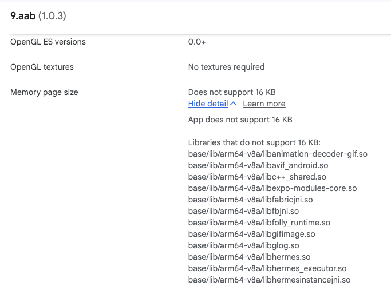Select the libexpo-modules-core.so entry
Screen dimensions: 391x286
(272, 188)
